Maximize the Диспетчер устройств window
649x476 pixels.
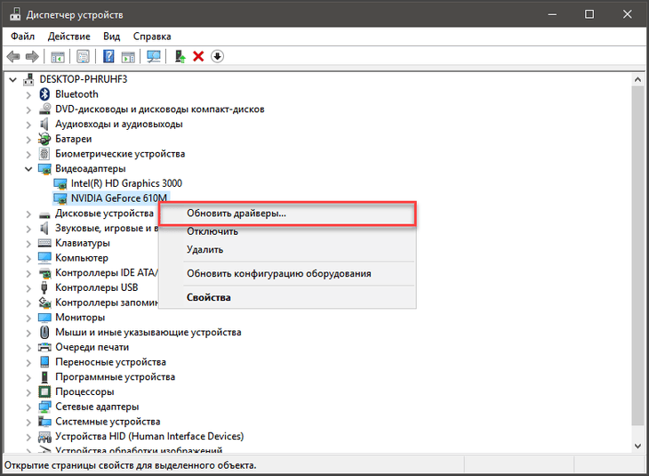tap(589, 14)
